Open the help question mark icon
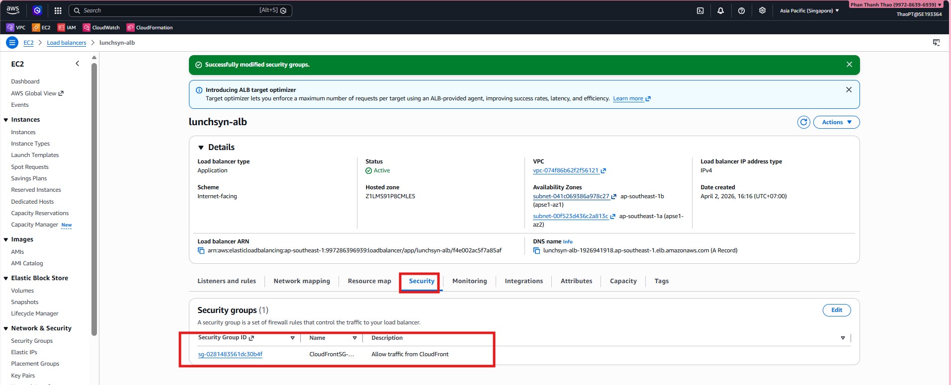Viewport: 951px width, 385px height. 741,10
